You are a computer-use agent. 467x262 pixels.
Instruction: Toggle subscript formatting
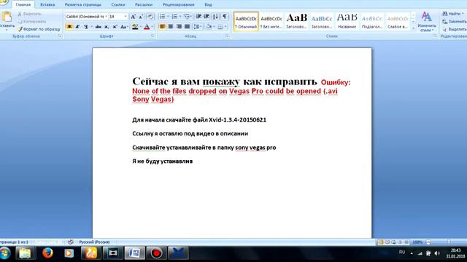tap(107, 27)
